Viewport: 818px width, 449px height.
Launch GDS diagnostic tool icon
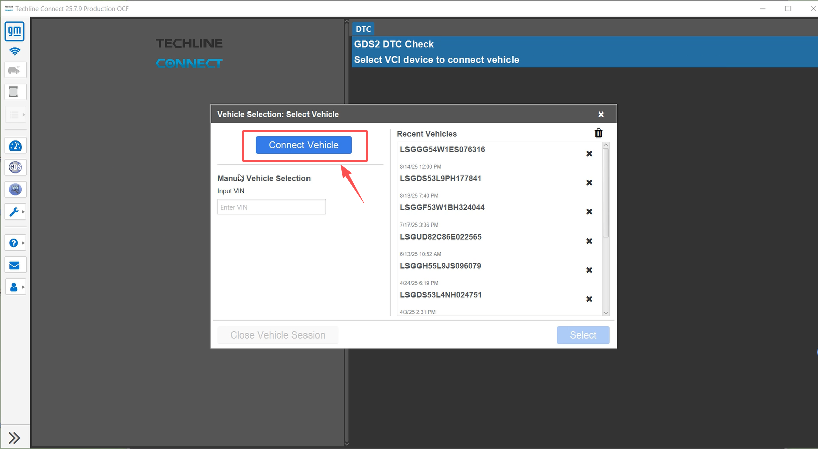pyautogui.click(x=15, y=167)
